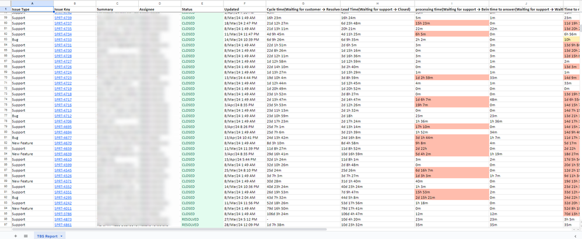
Task: Open issue link SPRT-4295
Action: pos(63,198)
